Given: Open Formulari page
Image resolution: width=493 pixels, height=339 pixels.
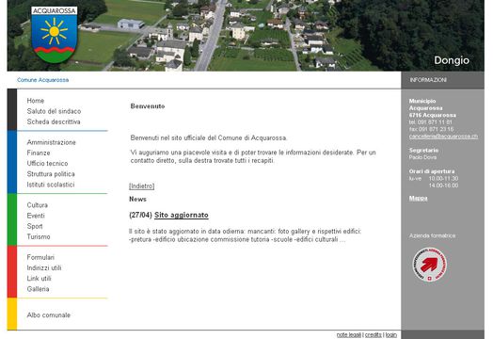Looking at the screenshot, I should [x=40, y=257].
